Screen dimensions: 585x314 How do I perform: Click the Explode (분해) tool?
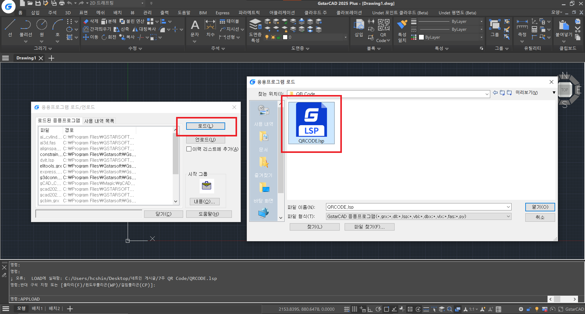pyautogui.click(x=109, y=21)
